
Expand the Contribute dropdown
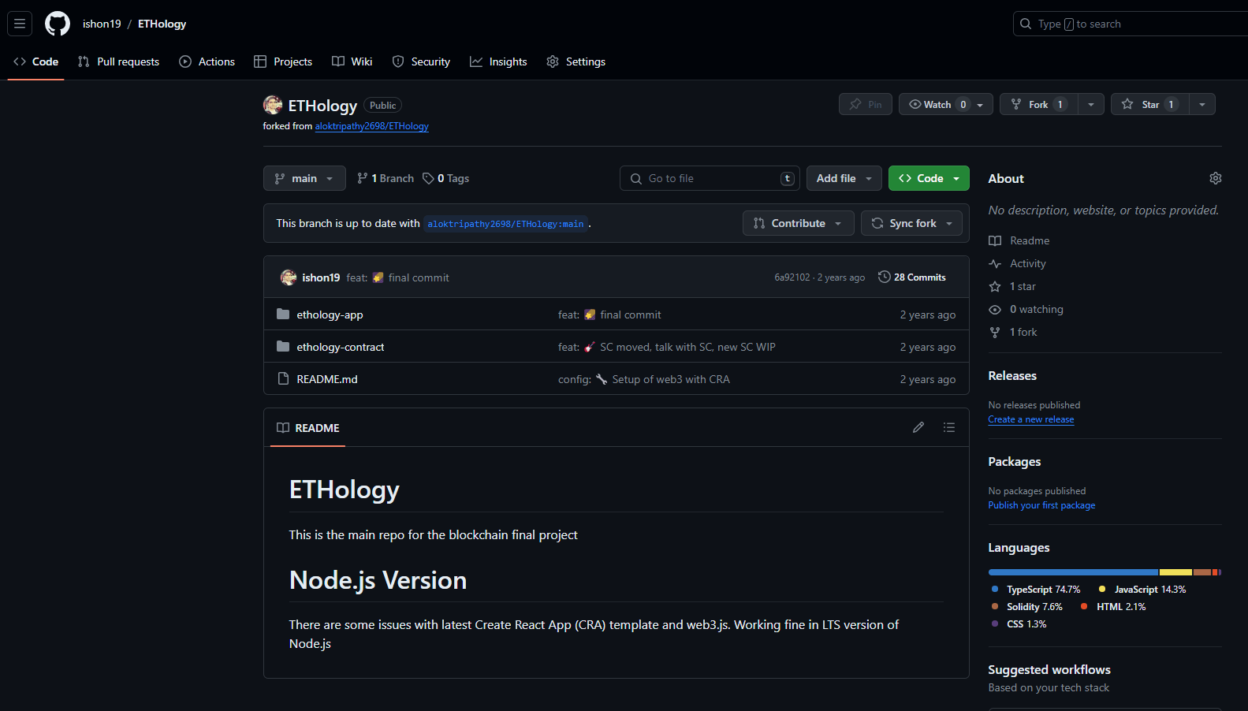tap(798, 223)
